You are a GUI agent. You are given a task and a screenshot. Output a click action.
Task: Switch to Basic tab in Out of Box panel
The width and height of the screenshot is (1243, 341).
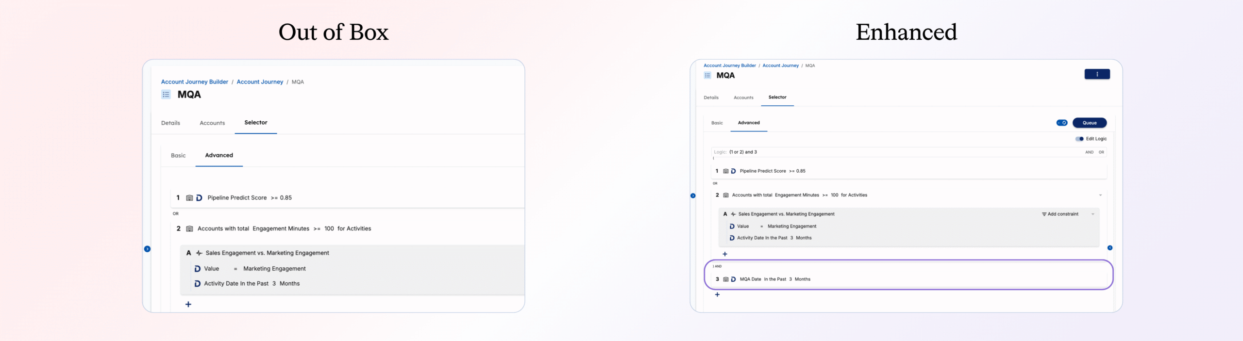click(178, 156)
